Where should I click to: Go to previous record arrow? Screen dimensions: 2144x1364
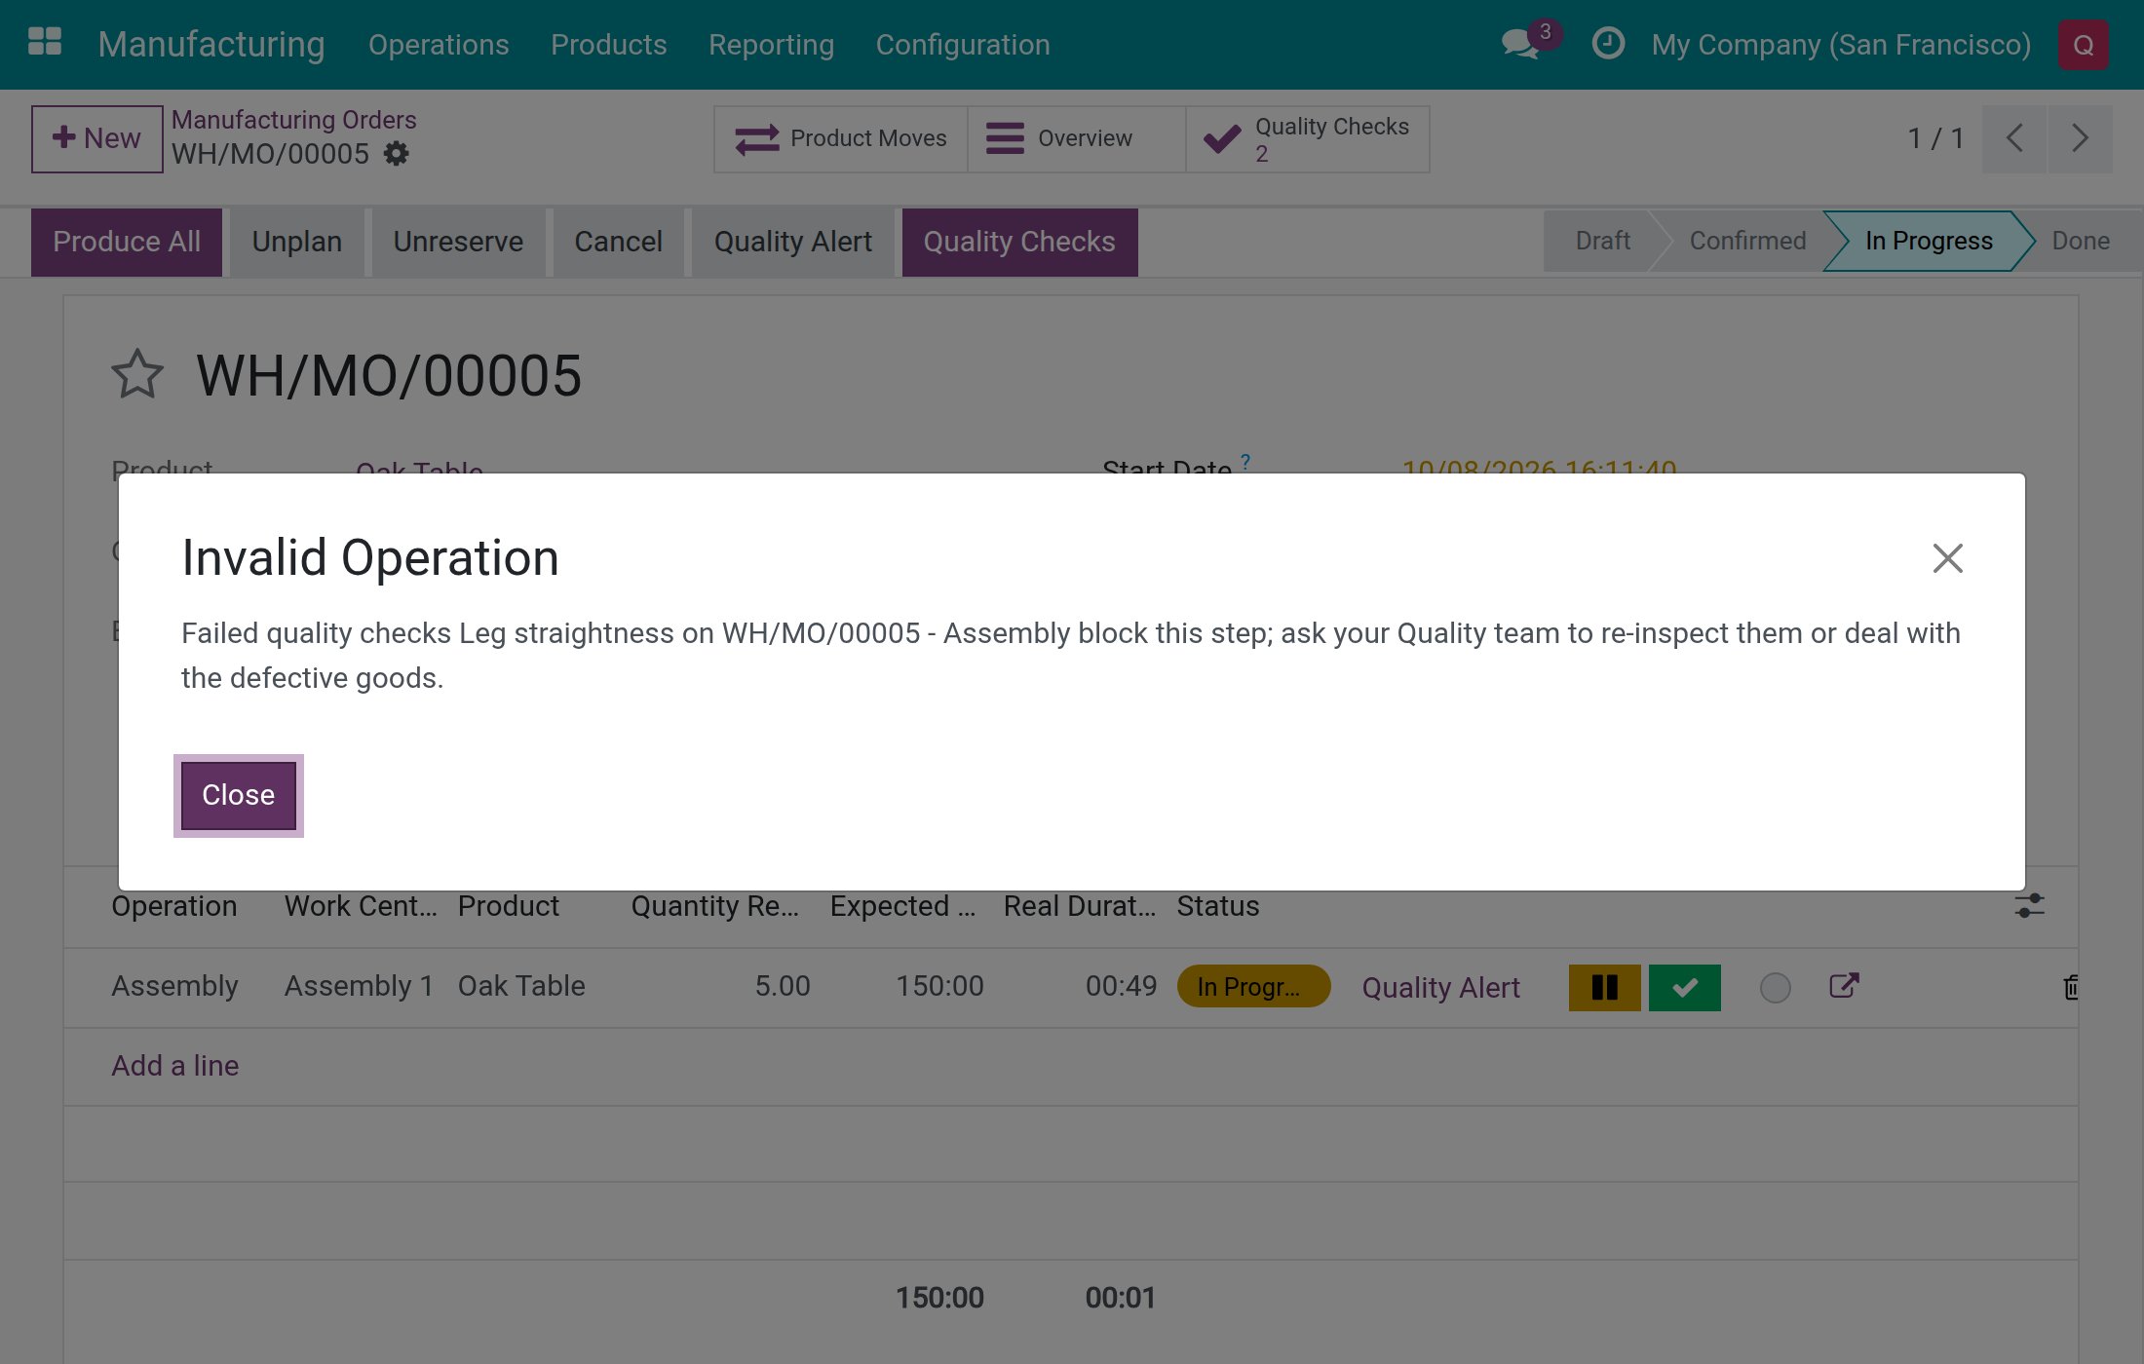2014,138
